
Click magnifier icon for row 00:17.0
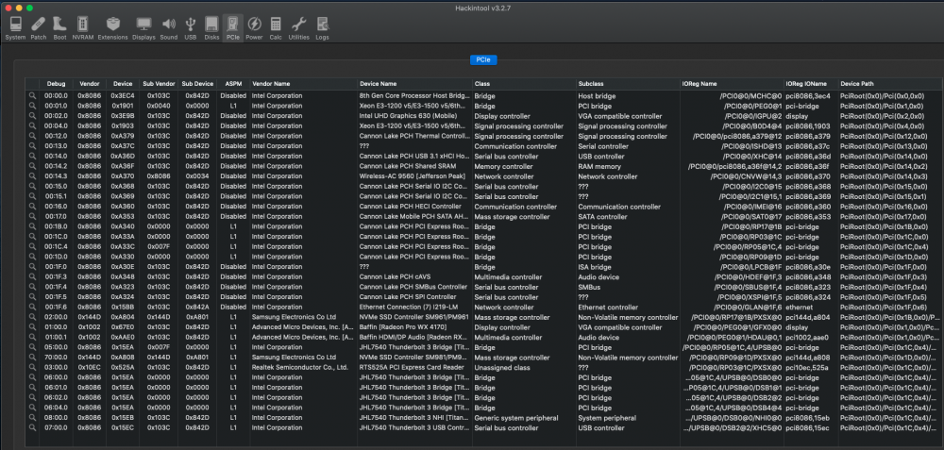coord(32,217)
